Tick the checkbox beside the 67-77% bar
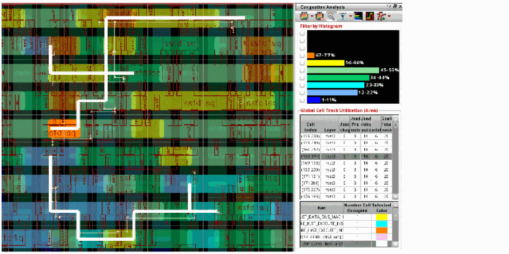 click(x=302, y=56)
